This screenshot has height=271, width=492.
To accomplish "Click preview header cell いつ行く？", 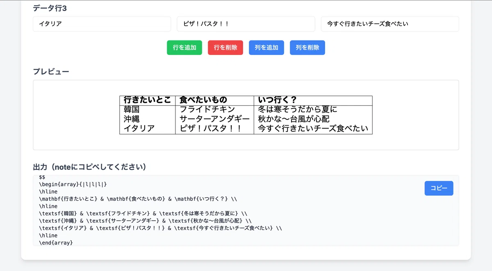I will click(x=278, y=100).
